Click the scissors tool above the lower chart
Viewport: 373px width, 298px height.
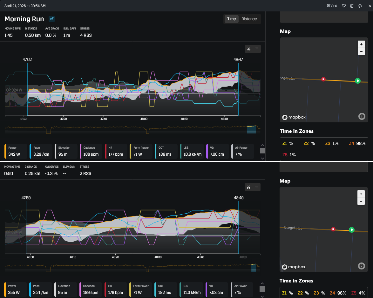249,187
